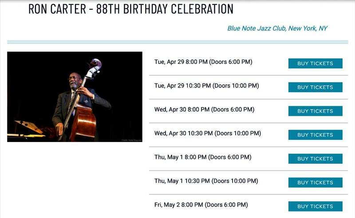Click the photo credit caption on the image
Screen dimensions: 355x218
pyautogui.click(x=130, y=140)
